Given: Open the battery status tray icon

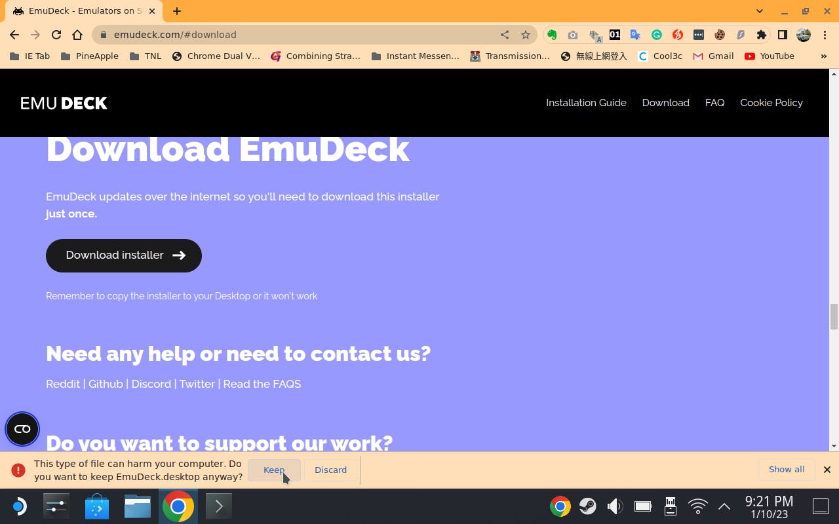Looking at the screenshot, I should [x=642, y=506].
